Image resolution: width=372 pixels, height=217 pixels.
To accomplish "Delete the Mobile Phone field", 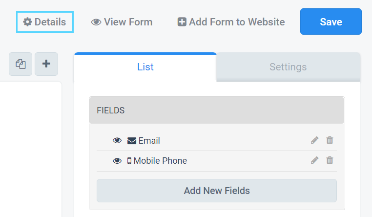I will pyautogui.click(x=330, y=160).
